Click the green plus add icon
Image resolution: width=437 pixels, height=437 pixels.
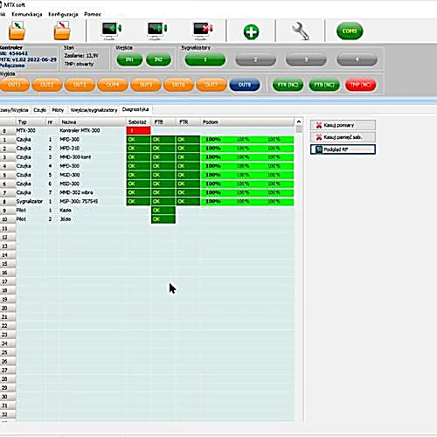click(x=251, y=31)
